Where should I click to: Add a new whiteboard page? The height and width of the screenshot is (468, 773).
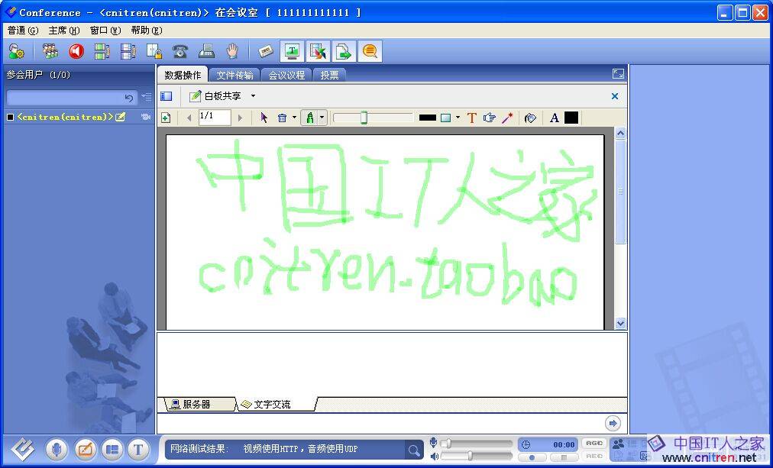pyautogui.click(x=167, y=118)
